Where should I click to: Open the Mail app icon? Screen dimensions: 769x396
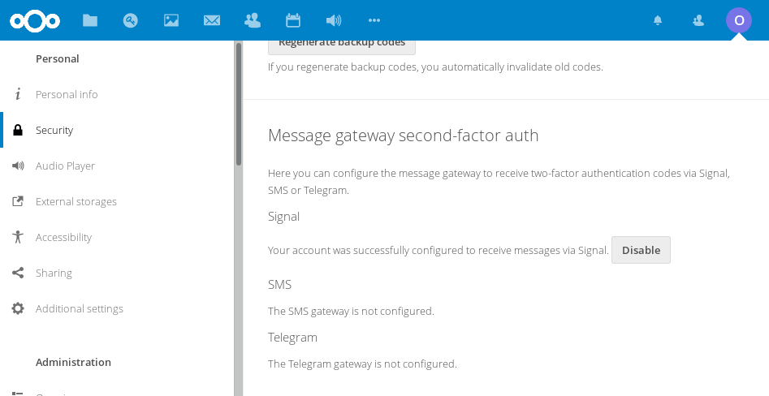(x=212, y=20)
